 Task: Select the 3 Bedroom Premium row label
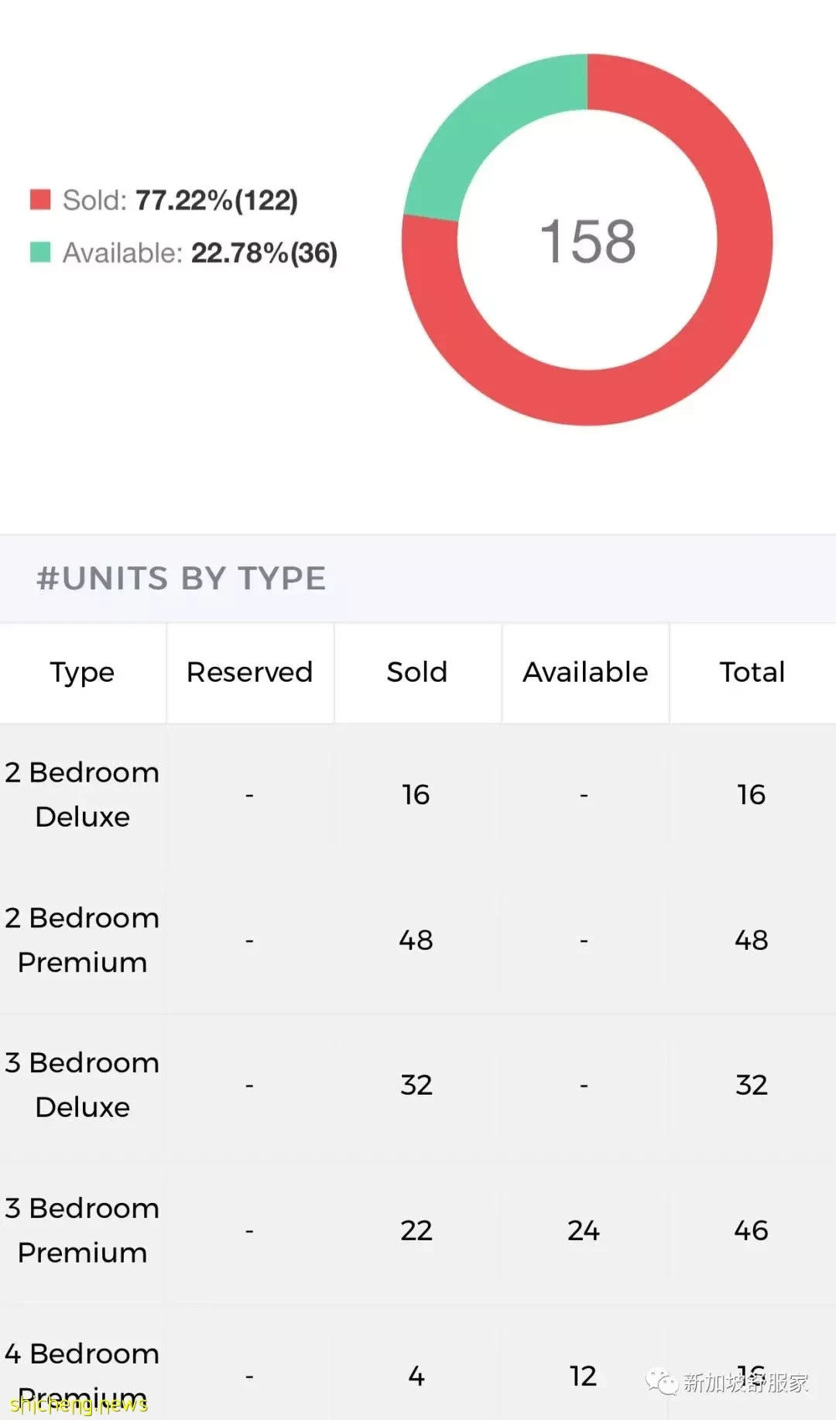click(x=82, y=1230)
